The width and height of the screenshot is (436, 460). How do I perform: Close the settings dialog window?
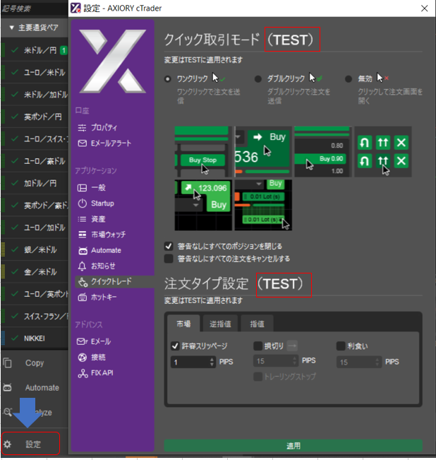[x=424, y=8]
